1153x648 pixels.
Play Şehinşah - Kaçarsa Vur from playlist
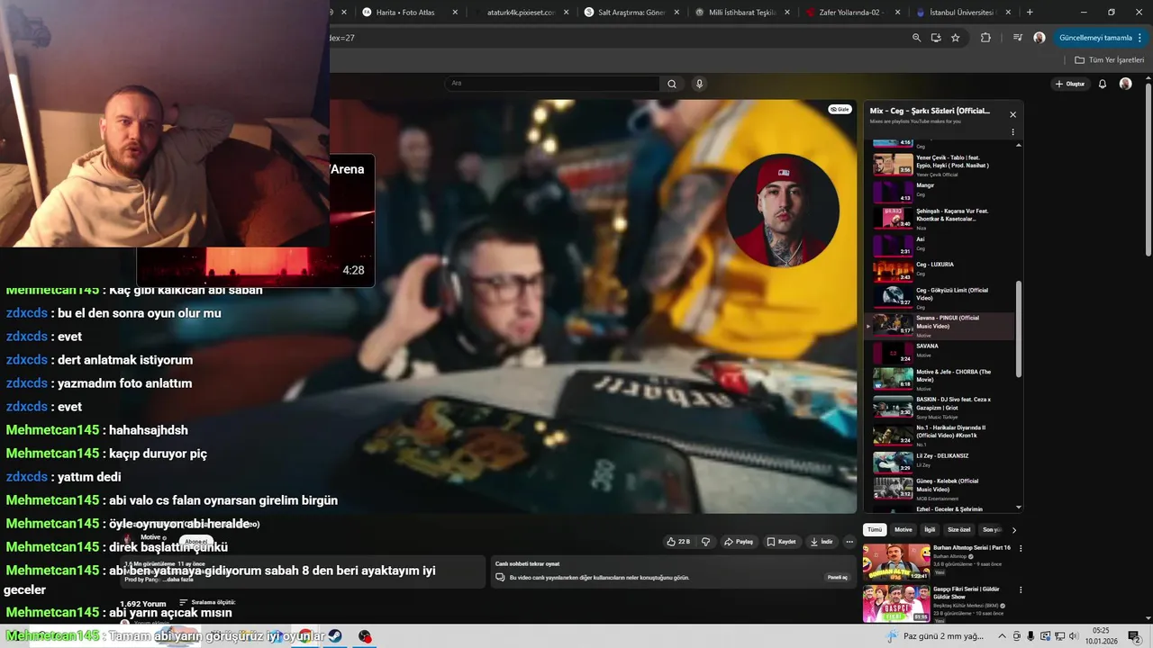point(940,218)
